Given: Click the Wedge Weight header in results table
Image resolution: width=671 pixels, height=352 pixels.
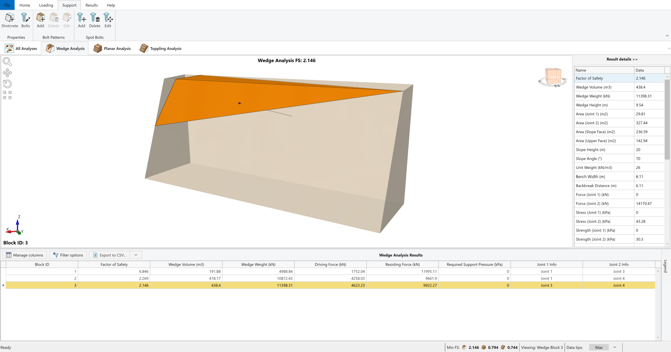Looking at the screenshot, I should (258, 265).
